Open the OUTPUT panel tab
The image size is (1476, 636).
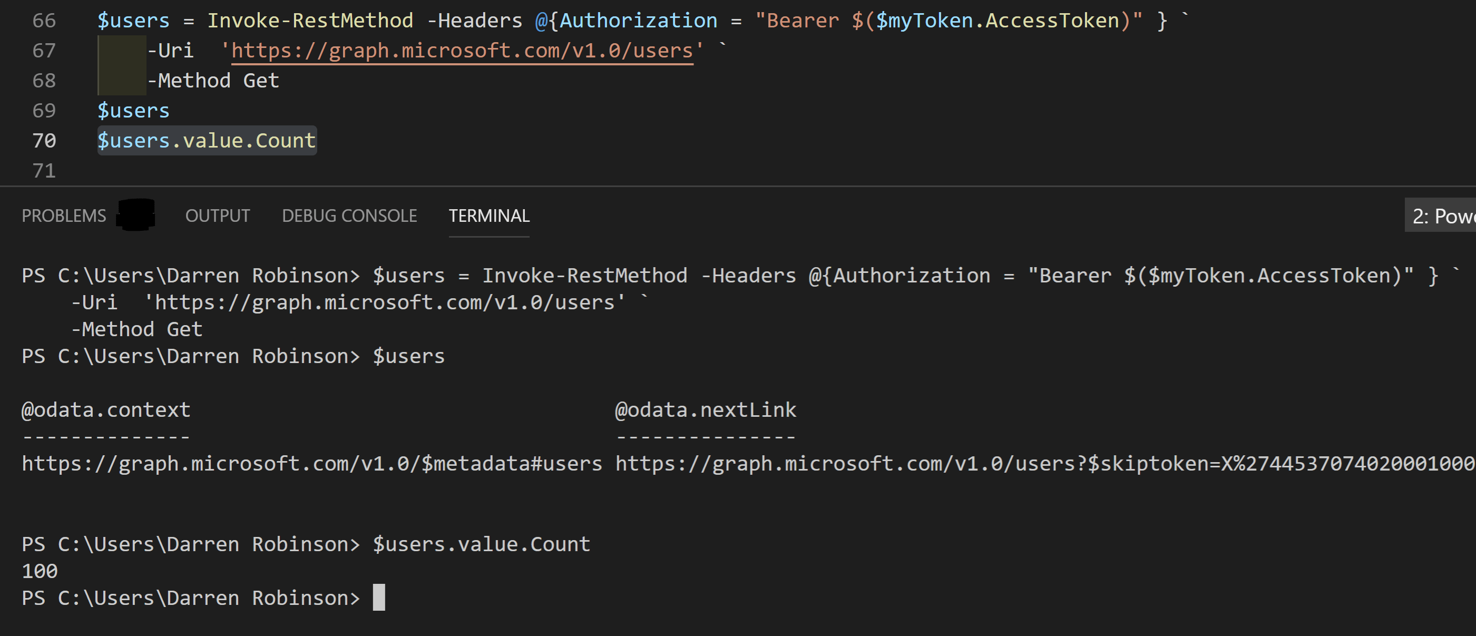tap(217, 216)
